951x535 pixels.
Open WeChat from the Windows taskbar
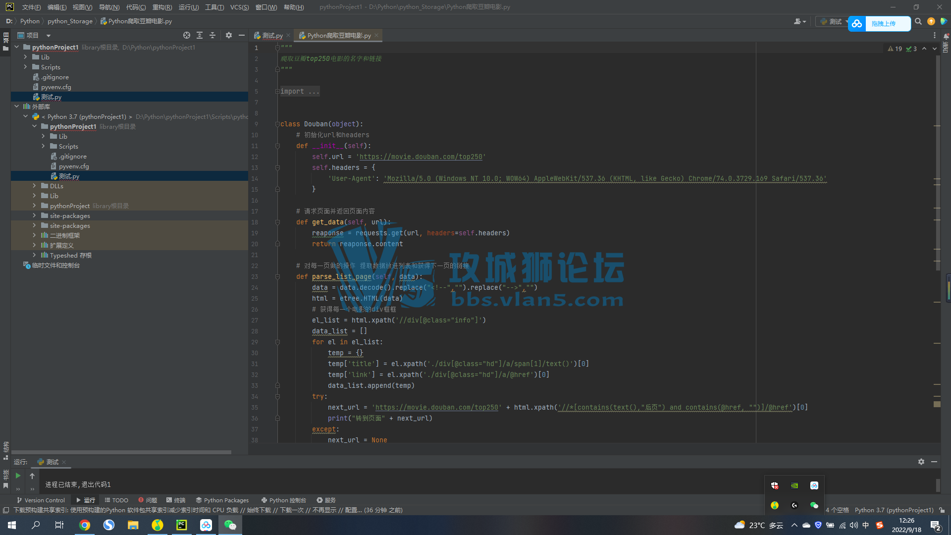tap(230, 525)
